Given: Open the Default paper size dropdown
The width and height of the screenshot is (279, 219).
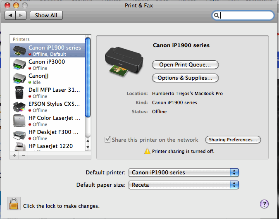Looking at the screenshot, I should click(x=184, y=185).
